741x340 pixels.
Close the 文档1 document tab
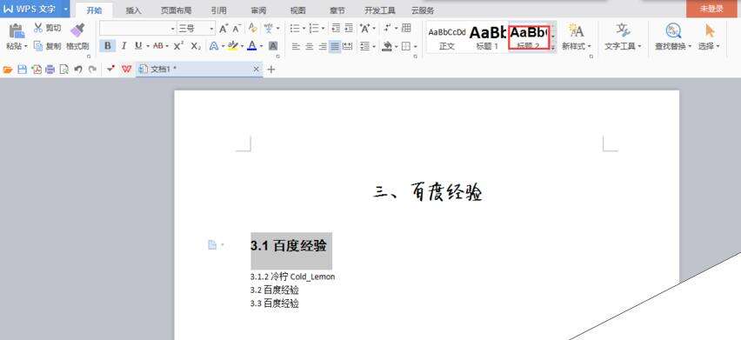[257, 70]
